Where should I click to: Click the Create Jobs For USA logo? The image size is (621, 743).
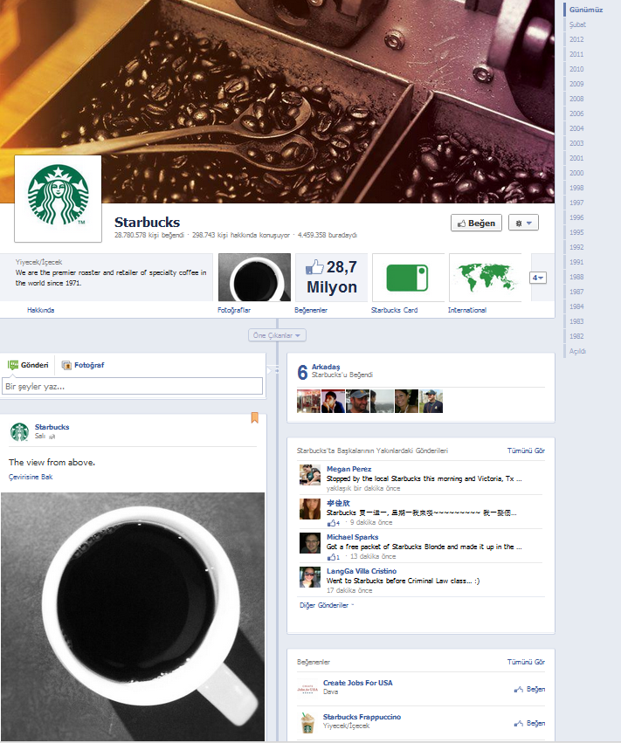pos(307,689)
